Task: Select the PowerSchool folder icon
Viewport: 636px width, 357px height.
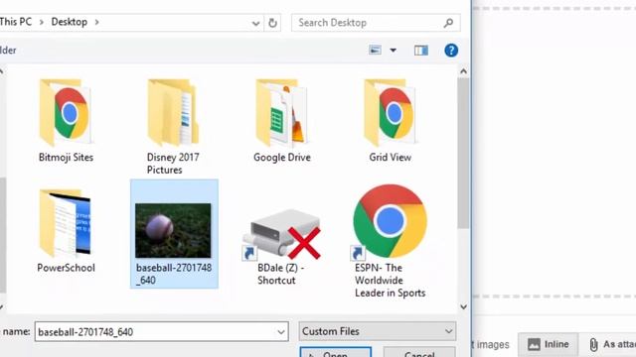Action: [x=66, y=223]
